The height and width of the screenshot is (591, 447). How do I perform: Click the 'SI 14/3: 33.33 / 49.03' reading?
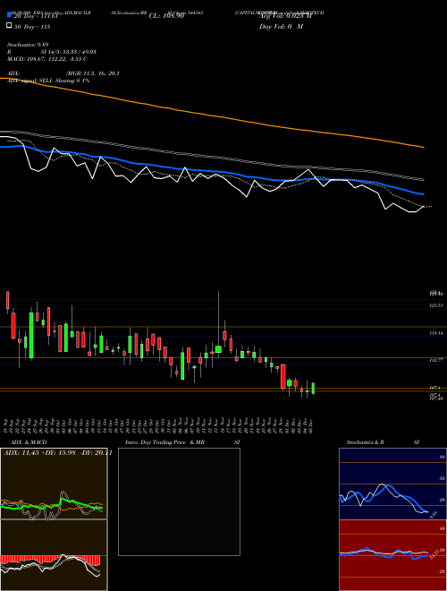point(69,52)
